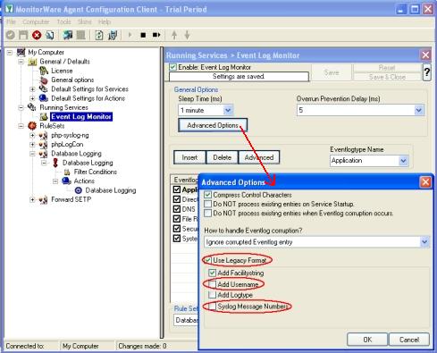Click the move down arrow toolbar icon
Screen dimensions: 437x353
pos(187,35)
